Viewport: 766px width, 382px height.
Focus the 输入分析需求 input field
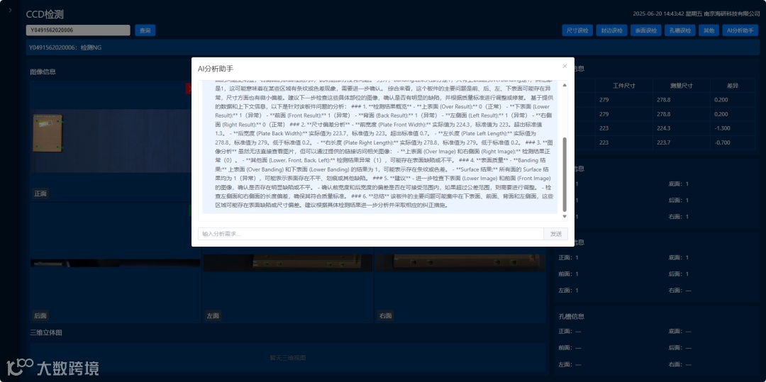pyautogui.click(x=371, y=234)
